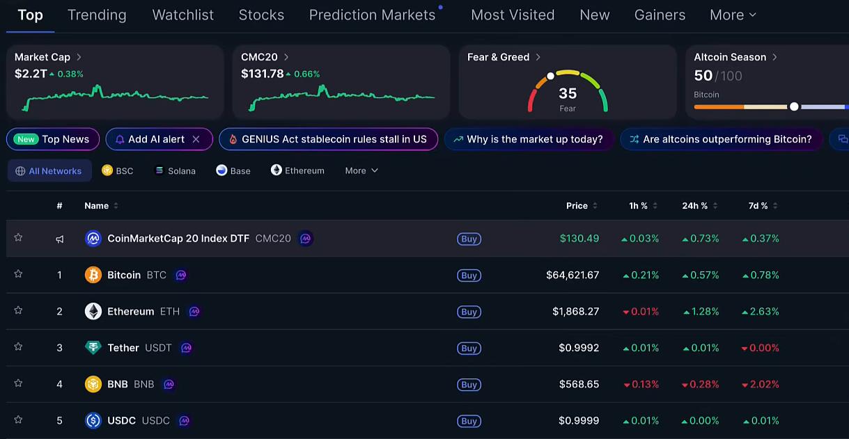Switch to the Most Visited tab
Image resolution: width=849 pixels, height=439 pixels.
pos(513,15)
